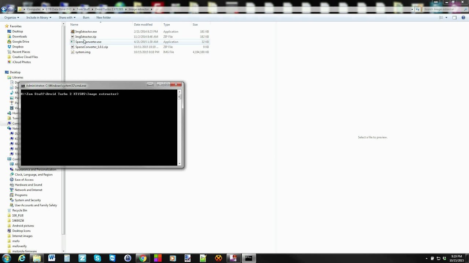Open Clock, Language, and Region item
This screenshot has height=263, width=469.
(x=34, y=175)
